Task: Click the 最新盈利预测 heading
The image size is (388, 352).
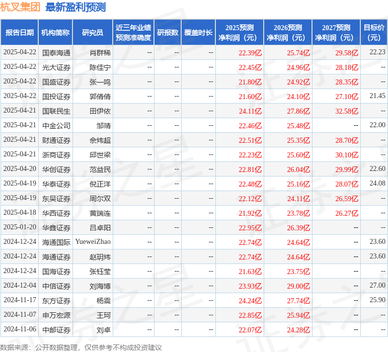Action: 75,7
